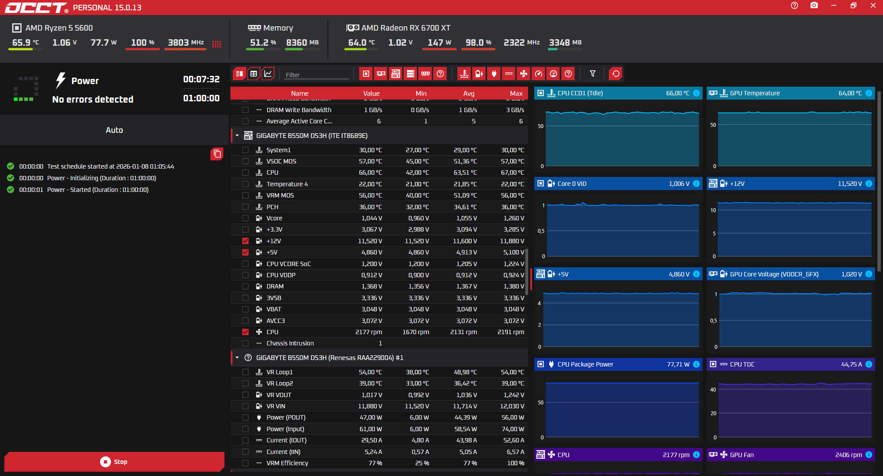Toggle the voltage sensor type icon
883x476 pixels.
pos(479,74)
